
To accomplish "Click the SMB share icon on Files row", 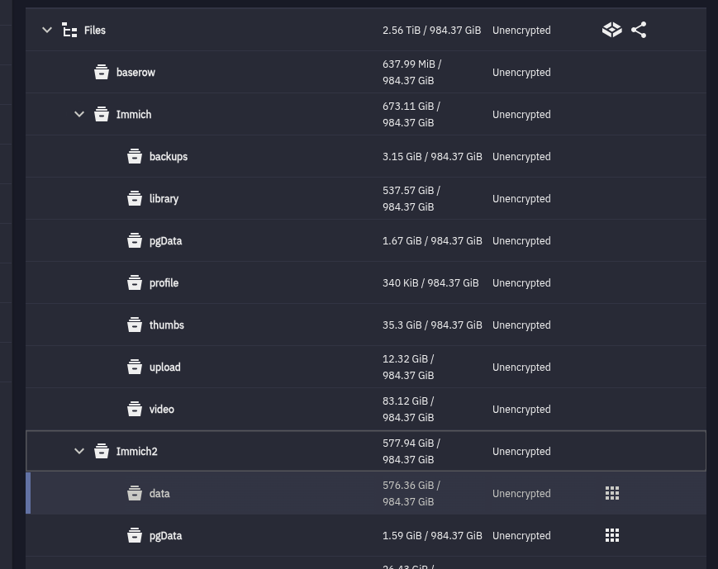I will tap(611, 31).
